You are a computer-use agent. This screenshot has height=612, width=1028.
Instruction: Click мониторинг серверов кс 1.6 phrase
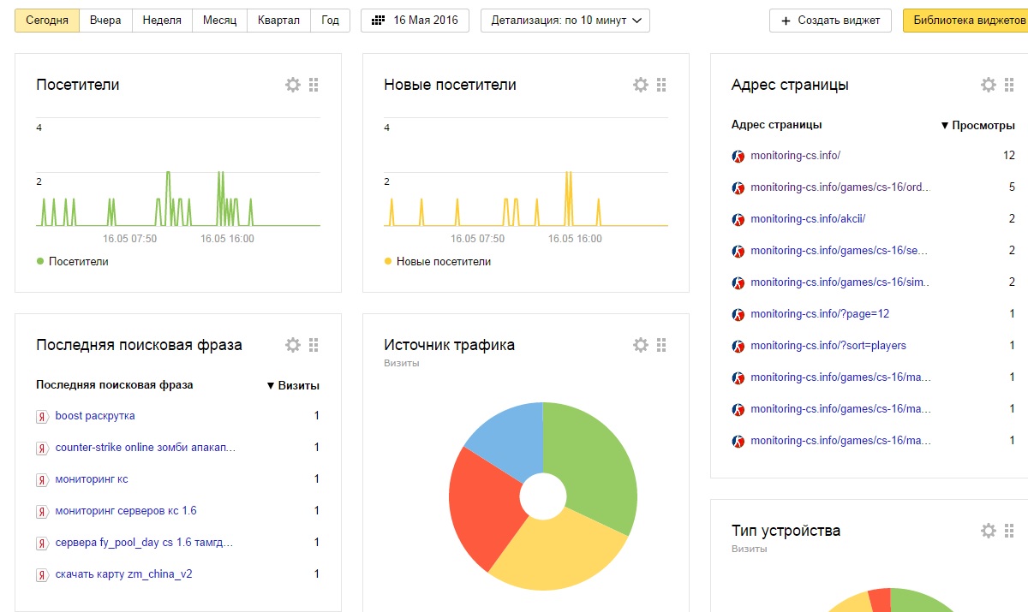coord(126,511)
